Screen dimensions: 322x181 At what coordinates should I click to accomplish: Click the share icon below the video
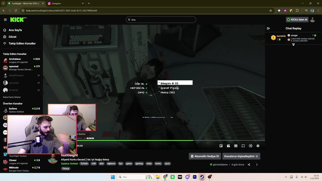pos(249,165)
